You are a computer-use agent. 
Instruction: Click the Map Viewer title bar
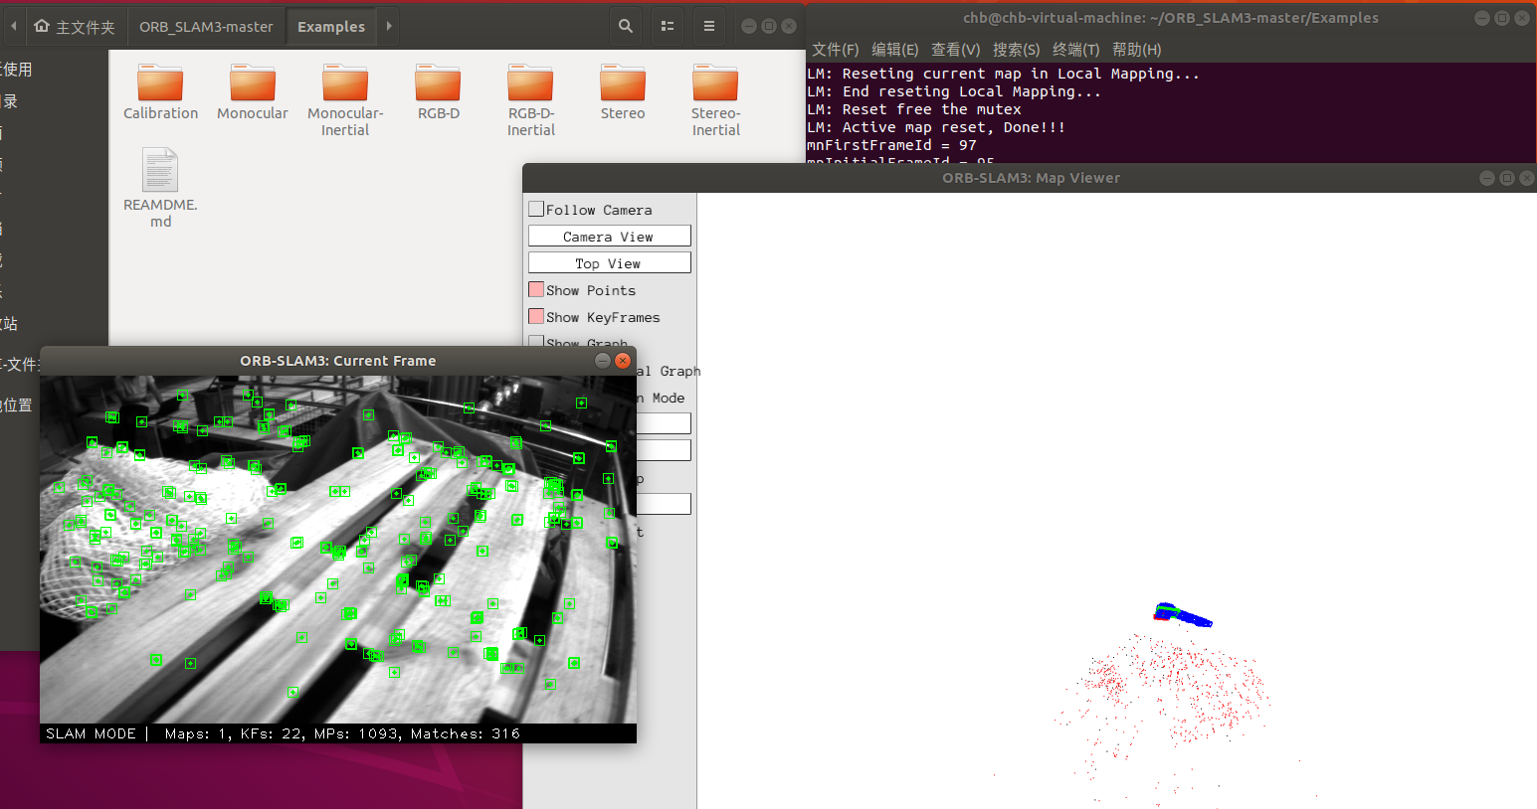pos(1031,178)
